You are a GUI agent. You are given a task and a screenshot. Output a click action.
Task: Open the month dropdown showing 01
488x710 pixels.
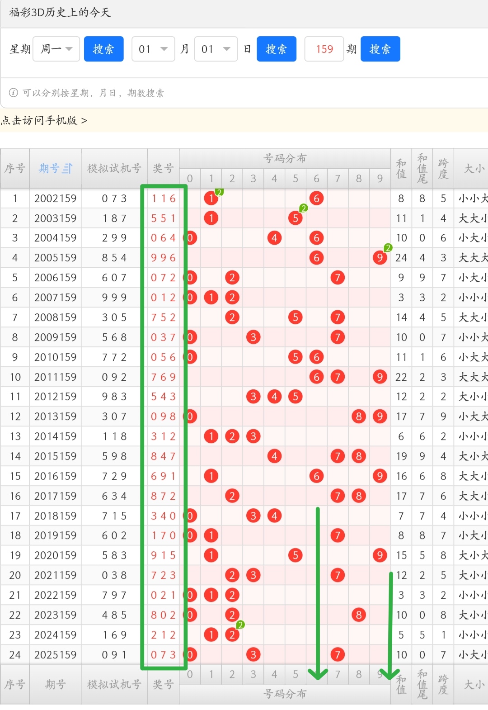[x=153, y=49]
